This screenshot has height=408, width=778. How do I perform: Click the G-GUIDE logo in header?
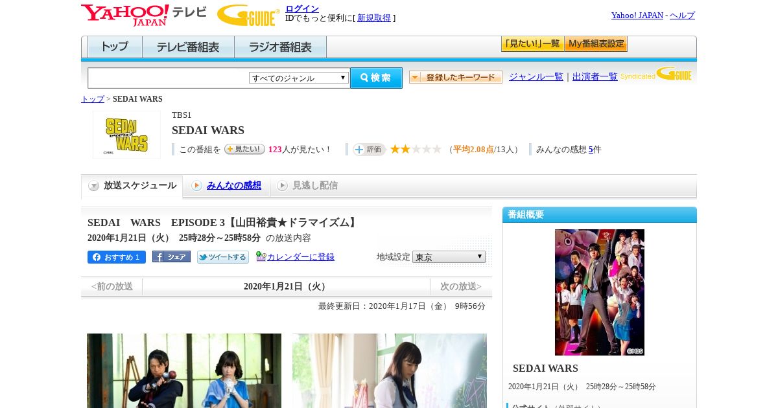[248, 15]
